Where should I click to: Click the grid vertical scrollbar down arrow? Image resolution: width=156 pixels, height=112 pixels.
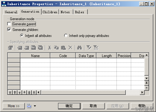click(146, 78)
